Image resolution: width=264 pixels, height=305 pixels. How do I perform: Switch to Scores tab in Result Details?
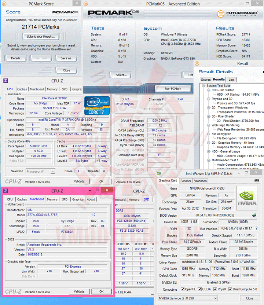pyautogui.click(x=206, y=80)
